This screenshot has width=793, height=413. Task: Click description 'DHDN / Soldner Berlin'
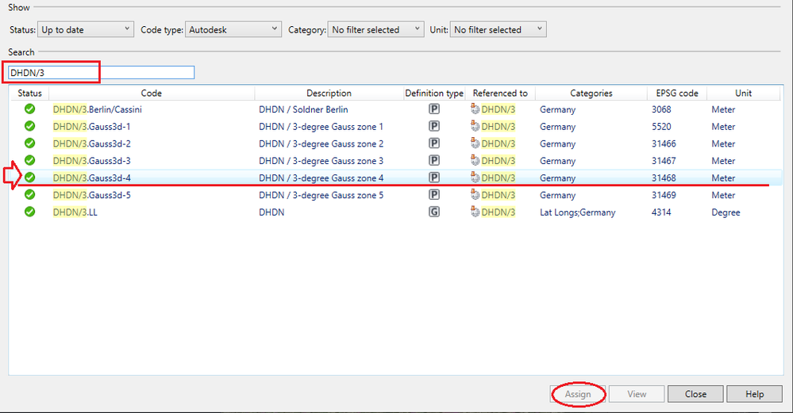click(303, 109)
